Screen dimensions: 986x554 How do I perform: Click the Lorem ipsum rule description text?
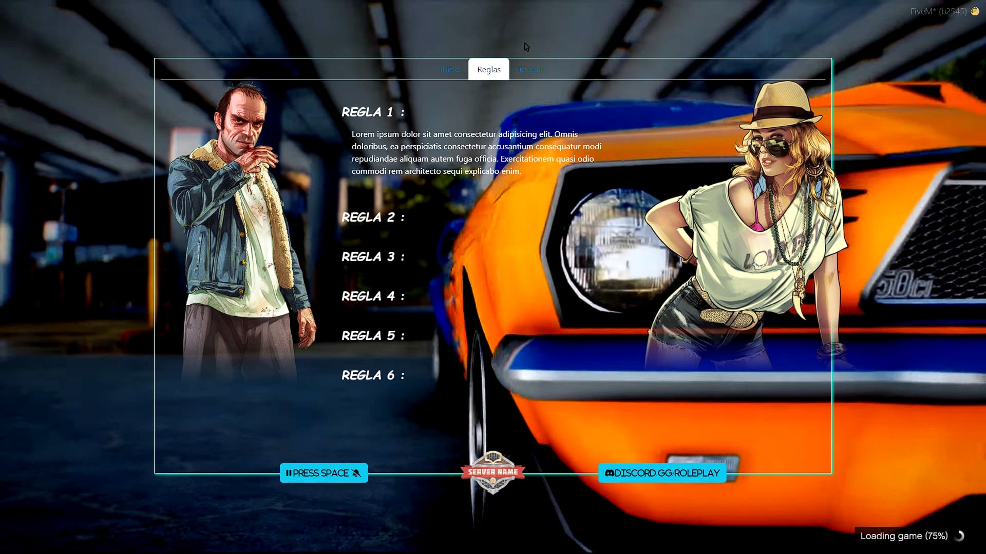(x=476, y=152)
